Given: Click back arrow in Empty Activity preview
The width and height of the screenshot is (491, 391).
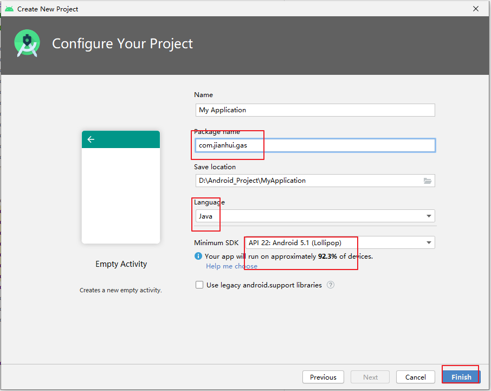Looking at the screenshot, I should pos(91,139).
